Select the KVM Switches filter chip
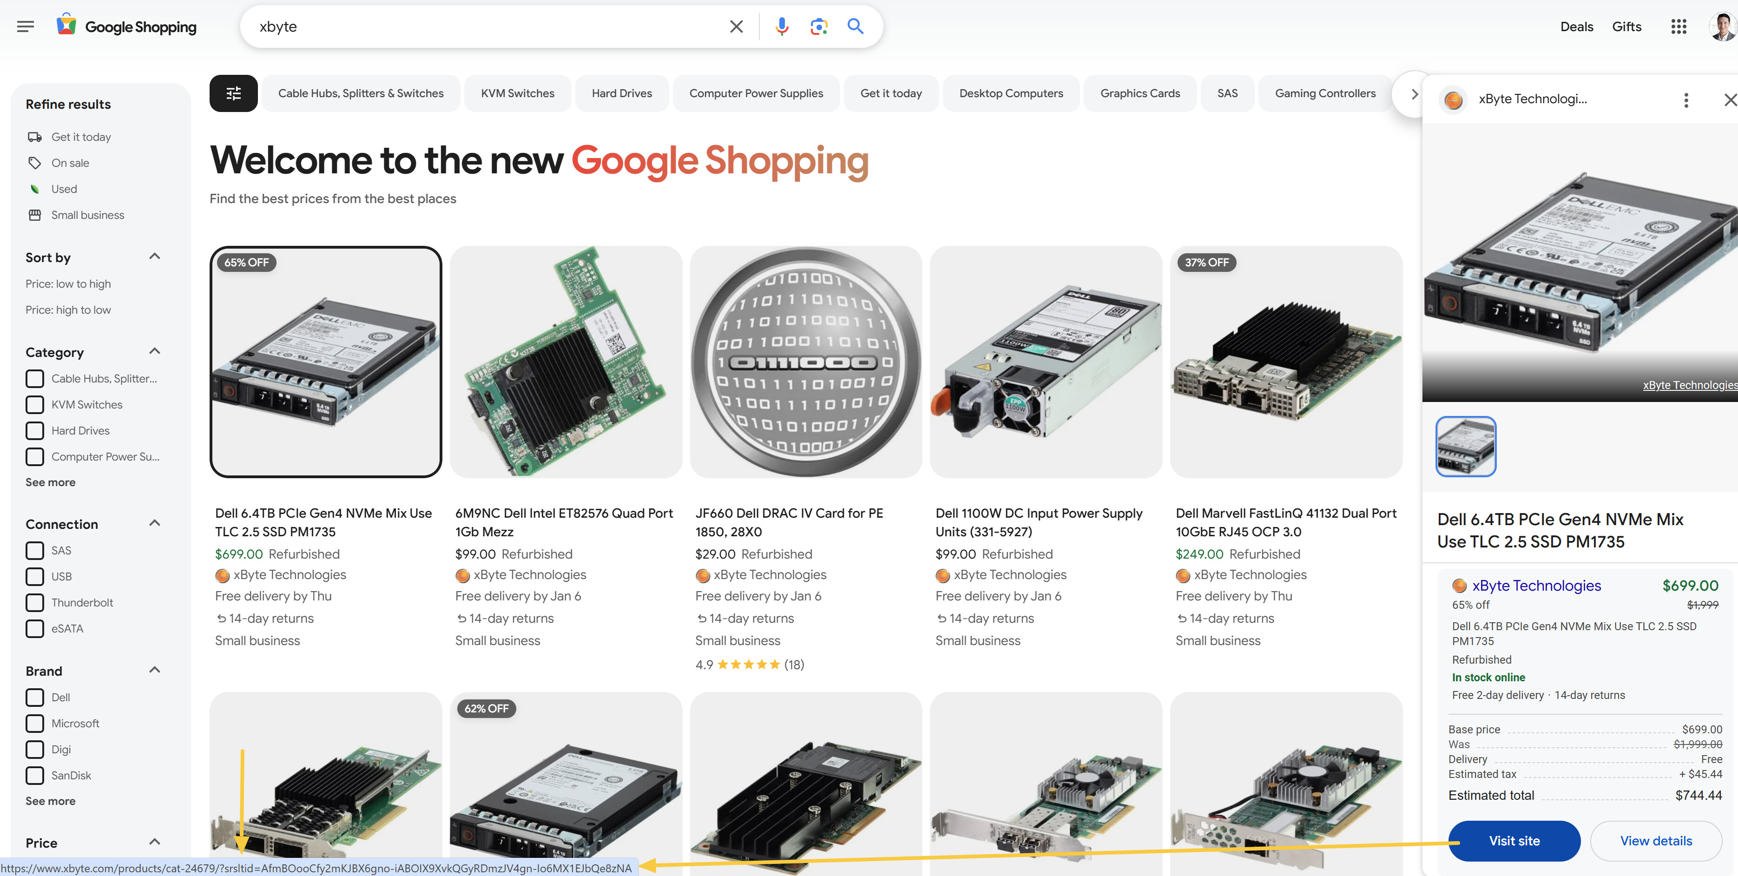Image resolution: width=1738 pixels, height=876 pixels. [518, 93]
